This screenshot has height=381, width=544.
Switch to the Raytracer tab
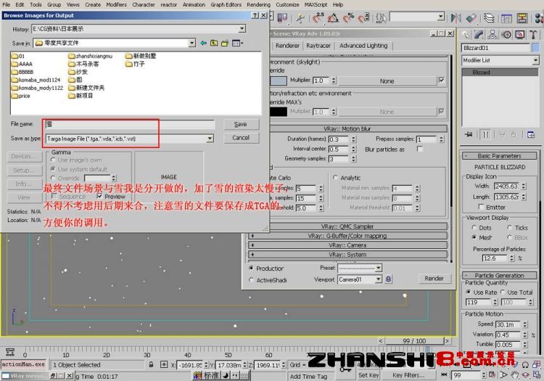(x=318, y=46)
